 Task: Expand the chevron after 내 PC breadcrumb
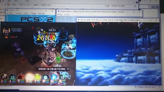[x=18, y=5]
